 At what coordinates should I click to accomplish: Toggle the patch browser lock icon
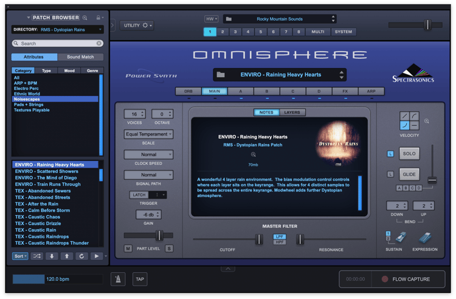click(x=98, y=18)
